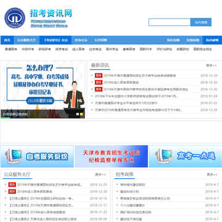Open the《考试研究》杂志 navigation item
The height and width of the screenshot is (222, 222).
point(55,40)
